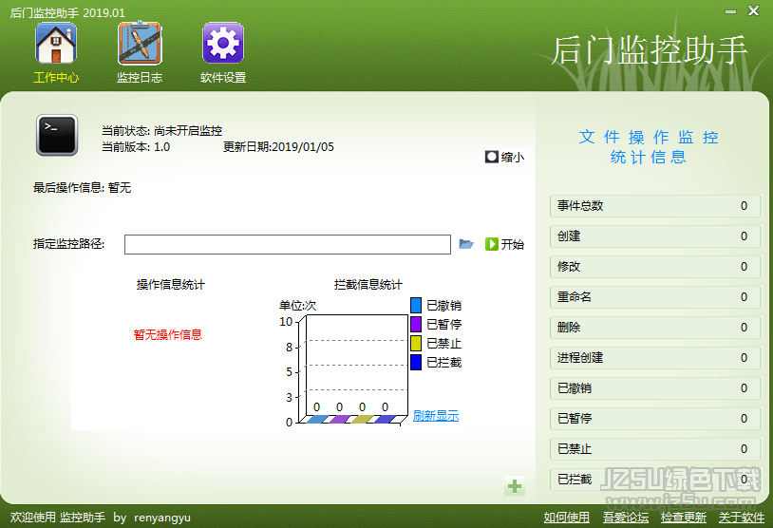Start monitoring with 开始 button
Screen dimensions: 773x528
pos(504,244)
